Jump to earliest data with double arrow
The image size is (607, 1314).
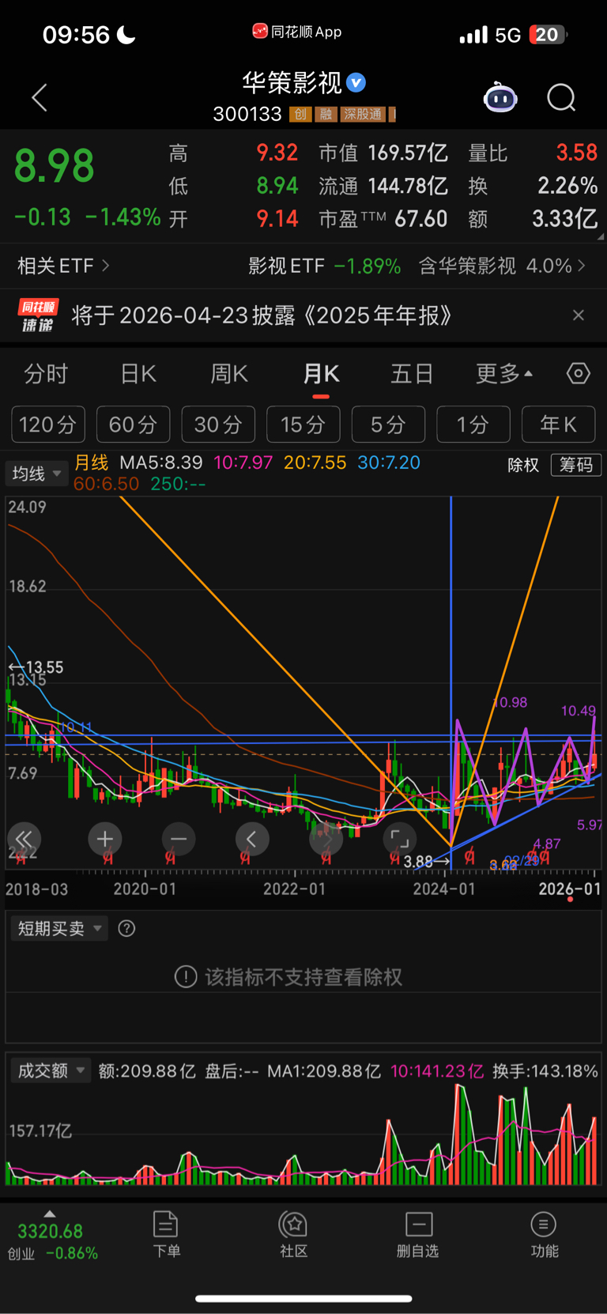pyautogui.click(x=24, y=839)
